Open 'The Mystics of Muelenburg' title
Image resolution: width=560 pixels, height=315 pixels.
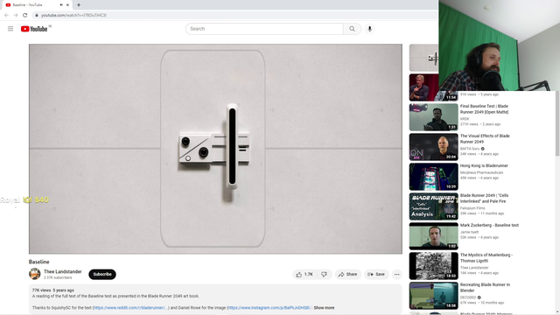pos(486,258)
